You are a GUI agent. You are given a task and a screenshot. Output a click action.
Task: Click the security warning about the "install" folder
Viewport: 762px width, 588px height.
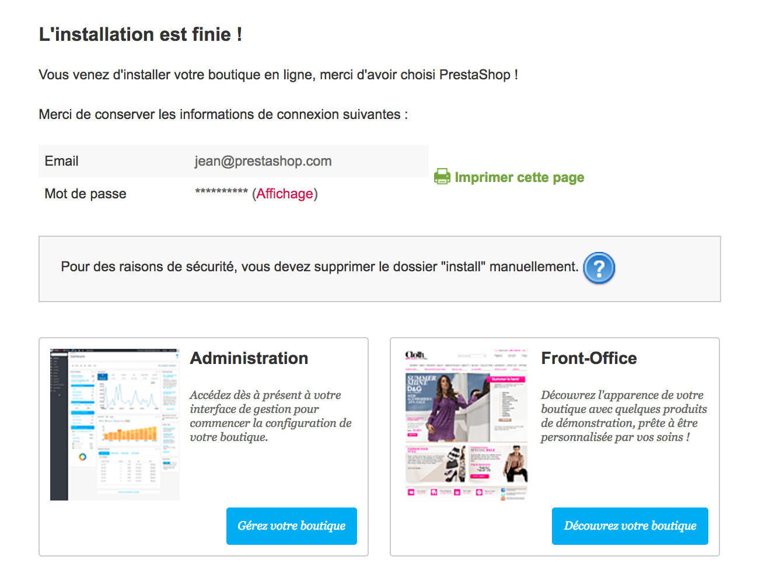(319, 267)
